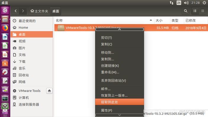Open Ubuntu Software center icon

pos(5,63)
